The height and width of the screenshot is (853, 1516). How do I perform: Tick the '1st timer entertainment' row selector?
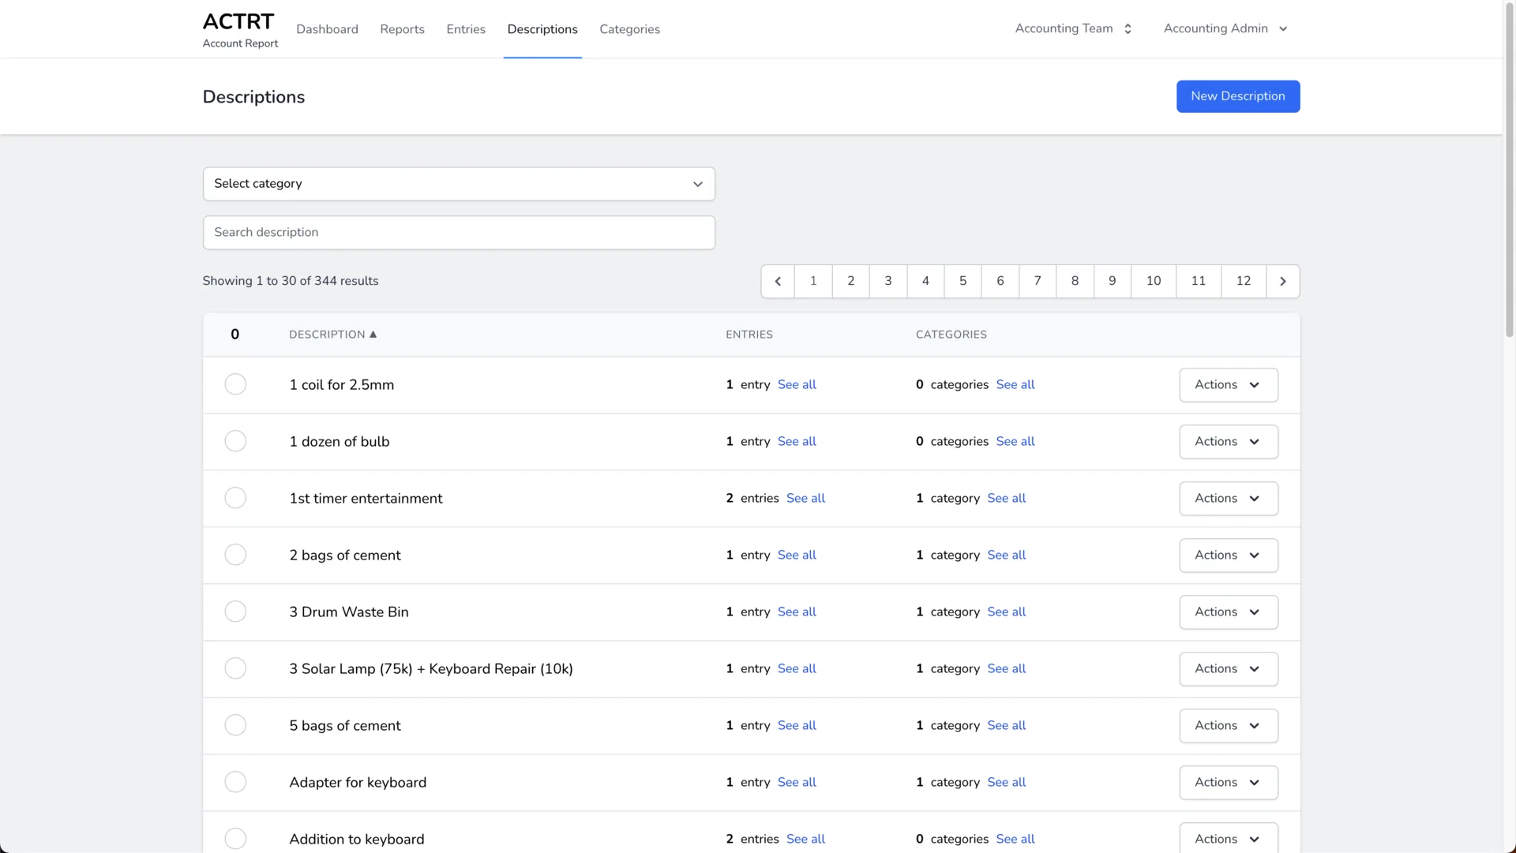(235, 498)
